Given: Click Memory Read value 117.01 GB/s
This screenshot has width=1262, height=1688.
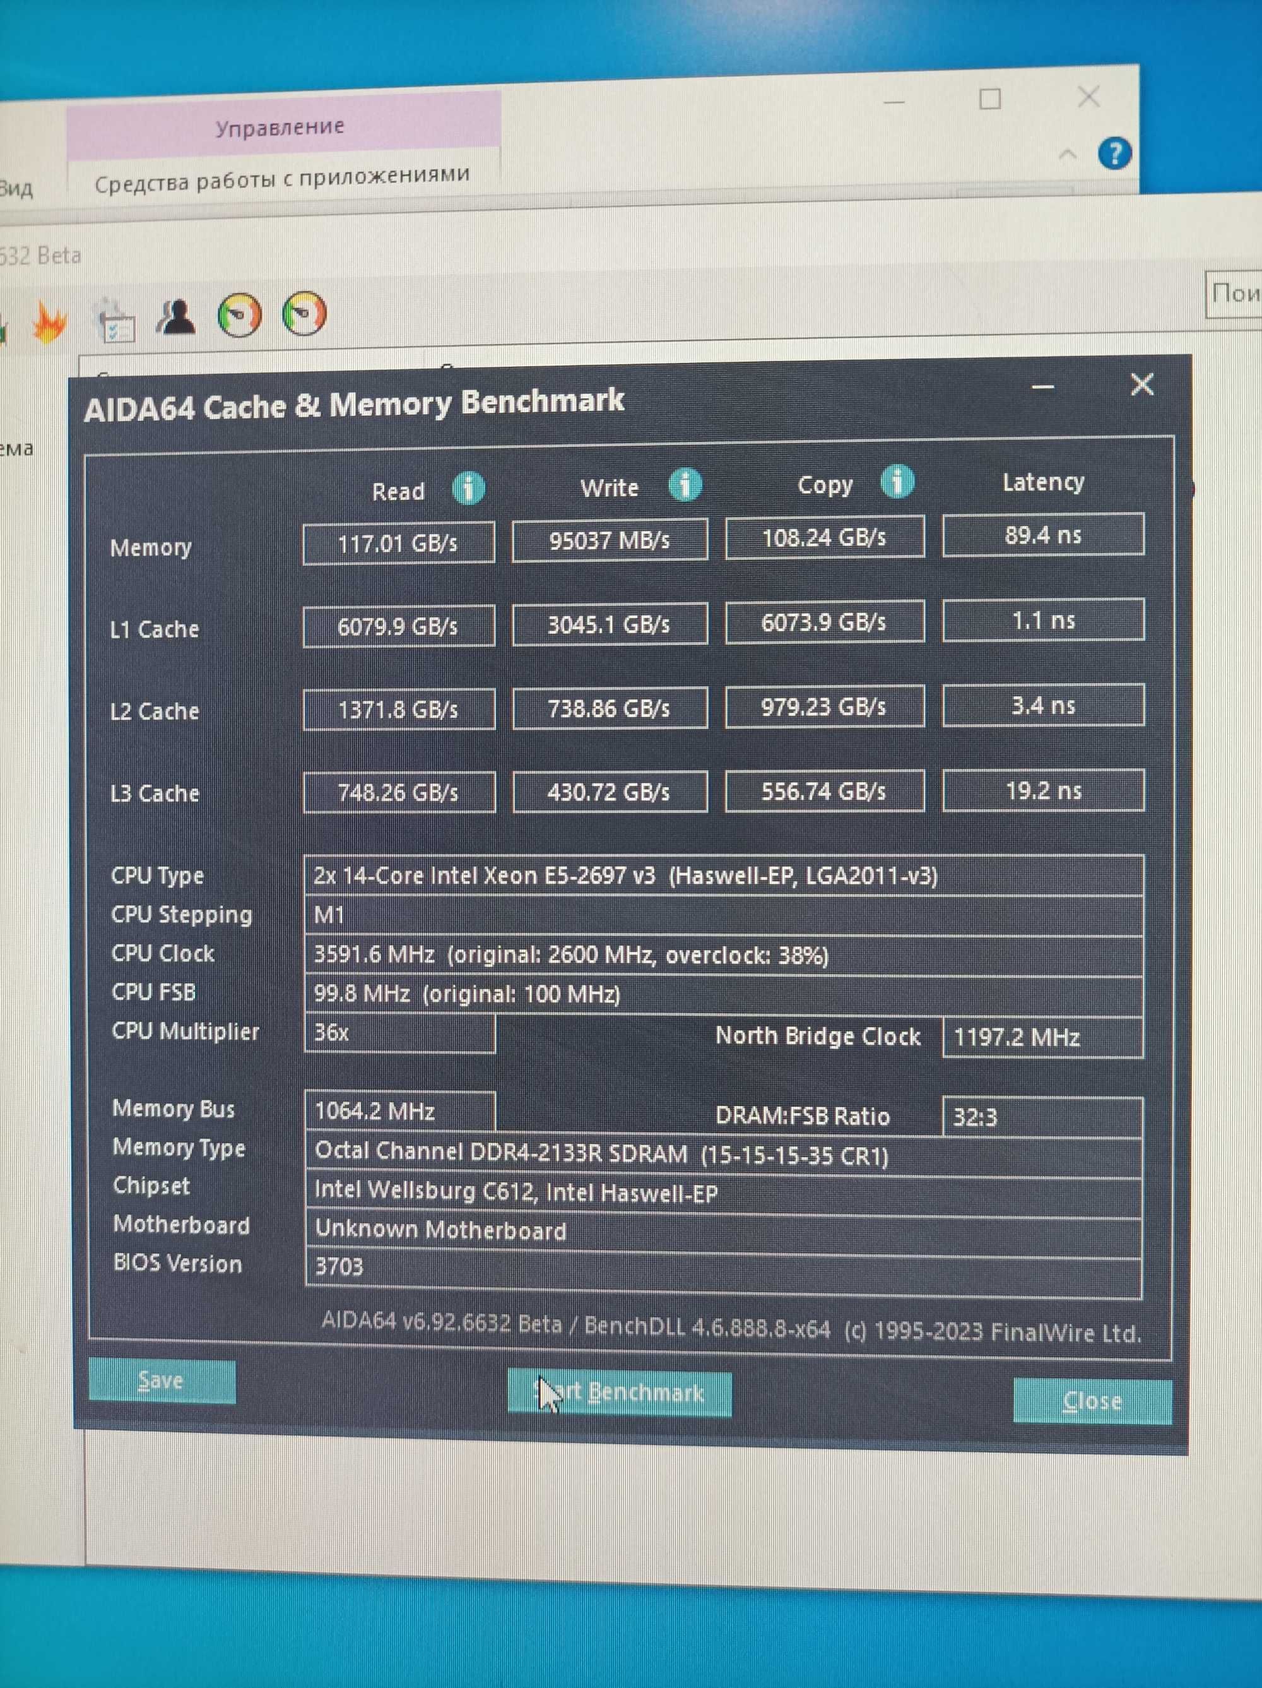Looking at the screenshot, I should 398,544.
